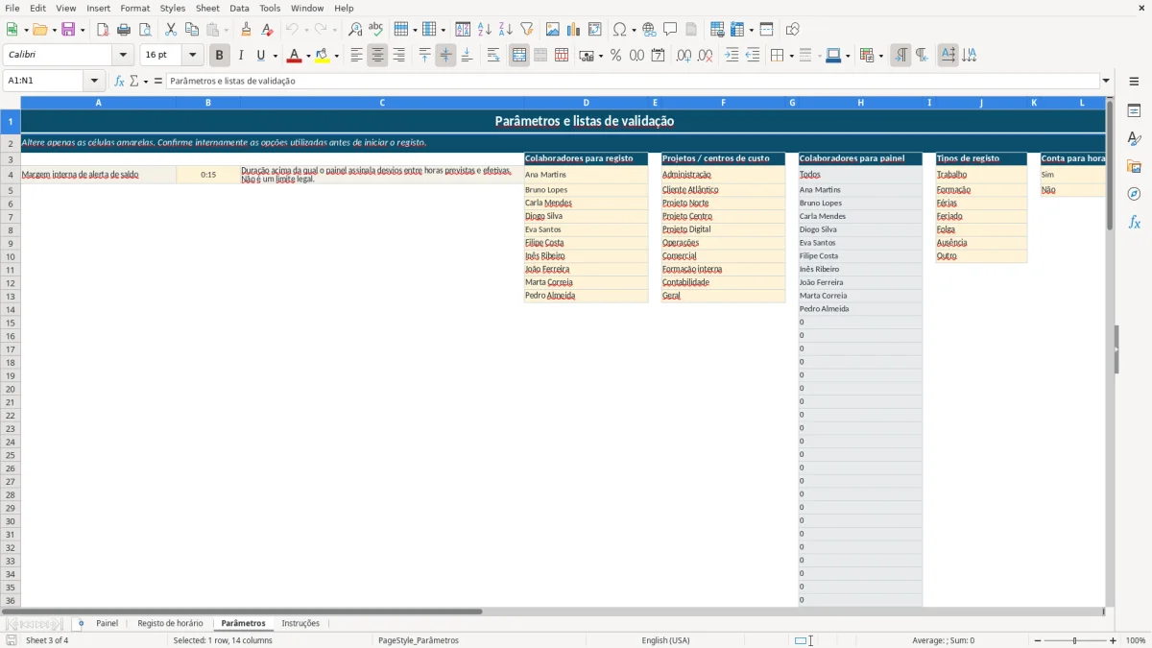Click Format as Percent icon

(615, 56)
